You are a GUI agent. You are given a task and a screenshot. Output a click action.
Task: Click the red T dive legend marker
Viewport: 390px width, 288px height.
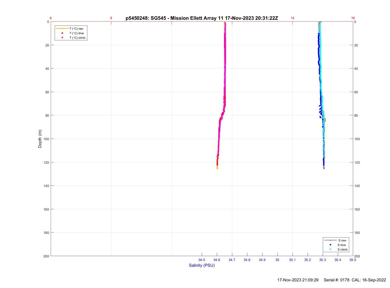click(x=62, y=33)
